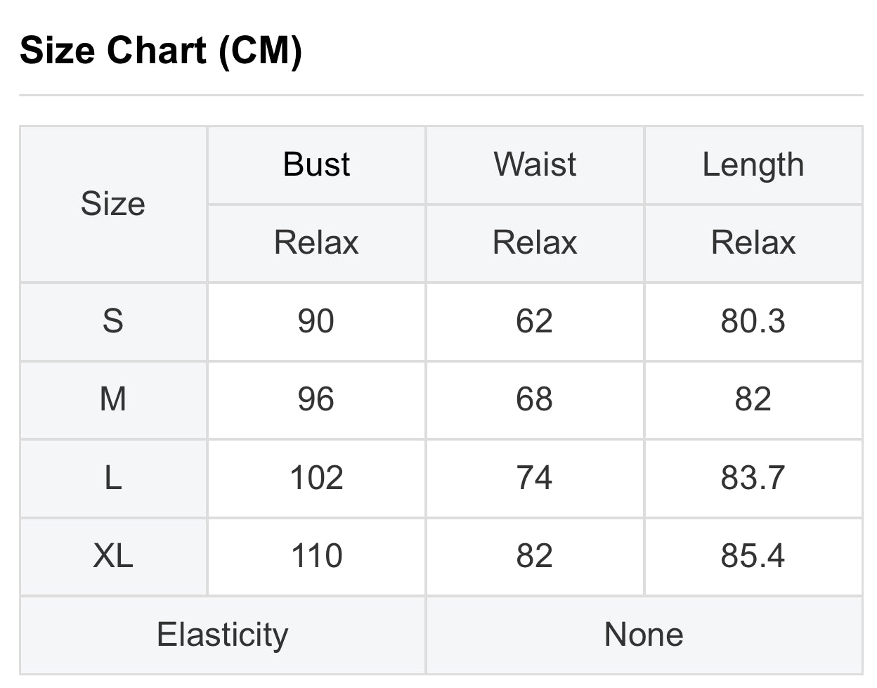
Task: Click the S size row label
Action: 113,321
